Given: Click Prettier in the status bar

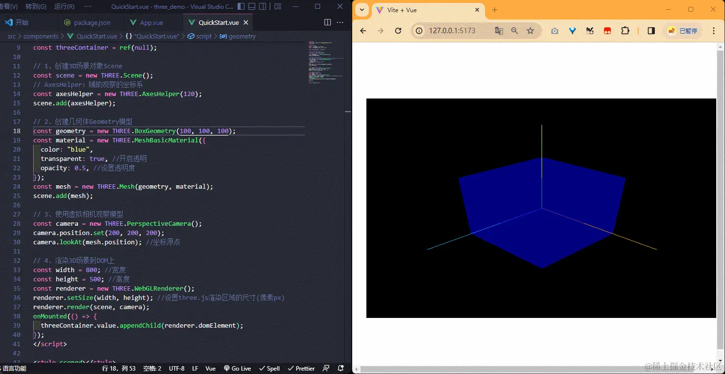Looking at the screenshot, I should (301, 368).
